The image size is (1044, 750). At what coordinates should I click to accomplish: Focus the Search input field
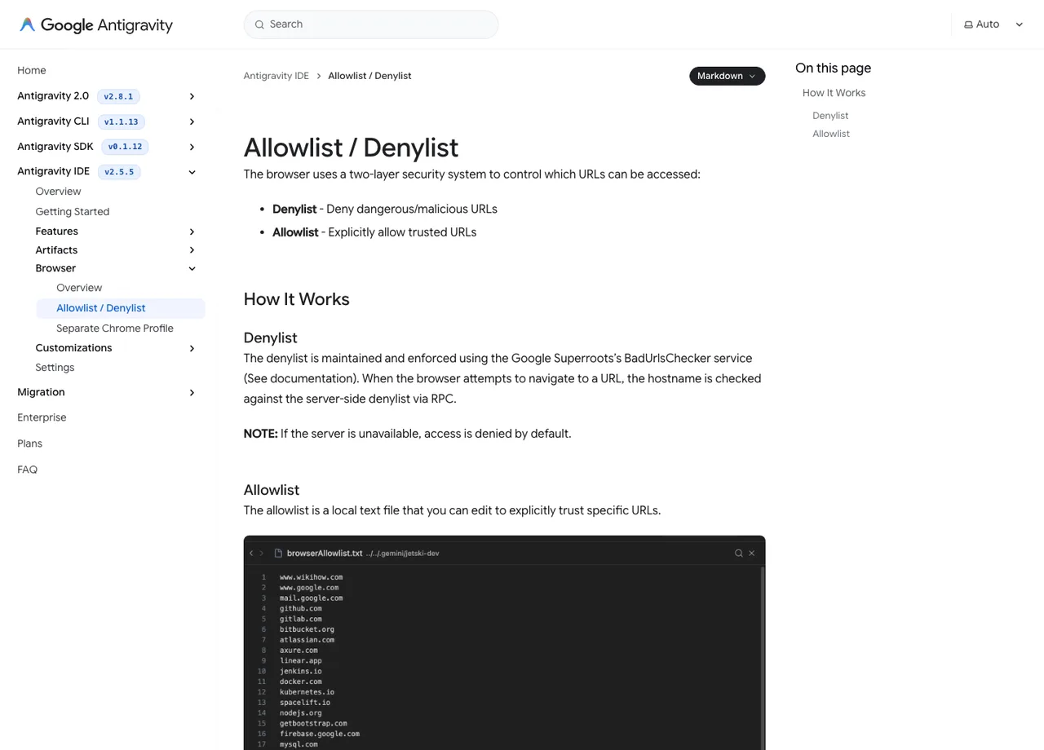[371, 24]
